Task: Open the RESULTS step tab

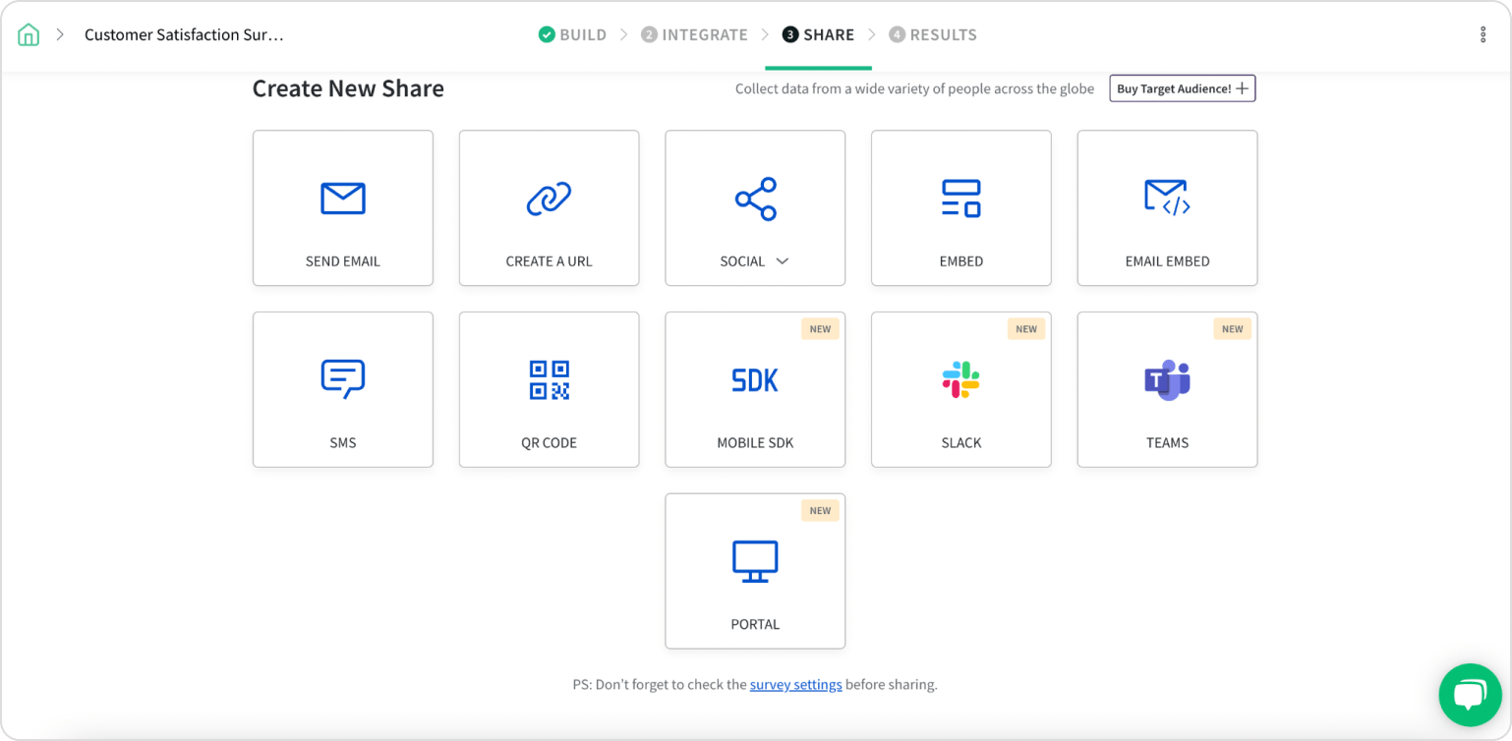Action: click(x=933, y=34)
